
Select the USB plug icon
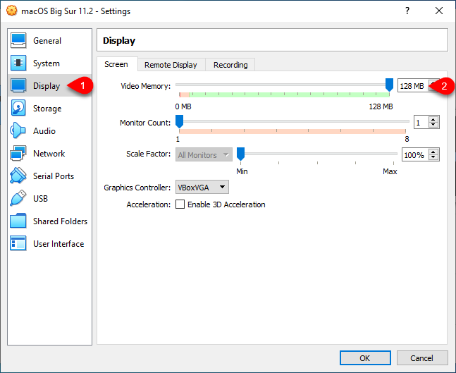point(18,198)
